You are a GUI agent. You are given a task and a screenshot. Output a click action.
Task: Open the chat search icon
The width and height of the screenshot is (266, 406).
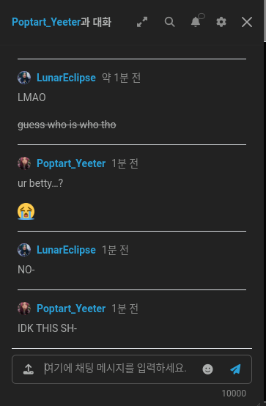point(170,22)
